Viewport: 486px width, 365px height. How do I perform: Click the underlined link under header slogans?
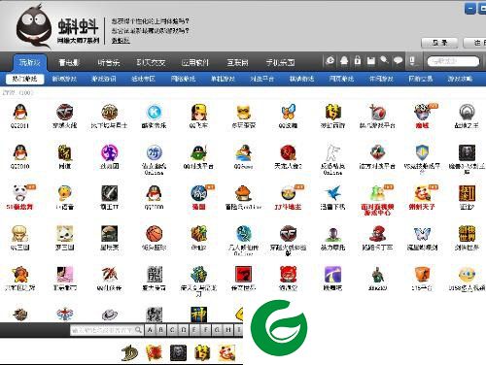[121, 41]
